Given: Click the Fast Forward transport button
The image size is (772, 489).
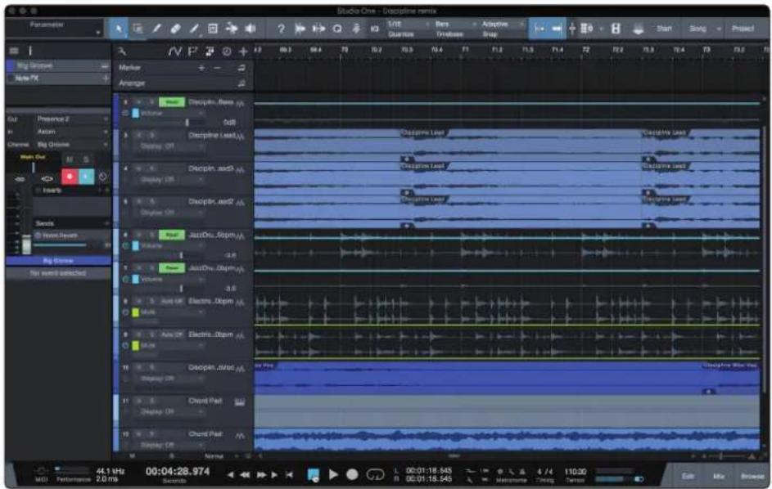Looking at the screenshot, I should coord(261,475).
